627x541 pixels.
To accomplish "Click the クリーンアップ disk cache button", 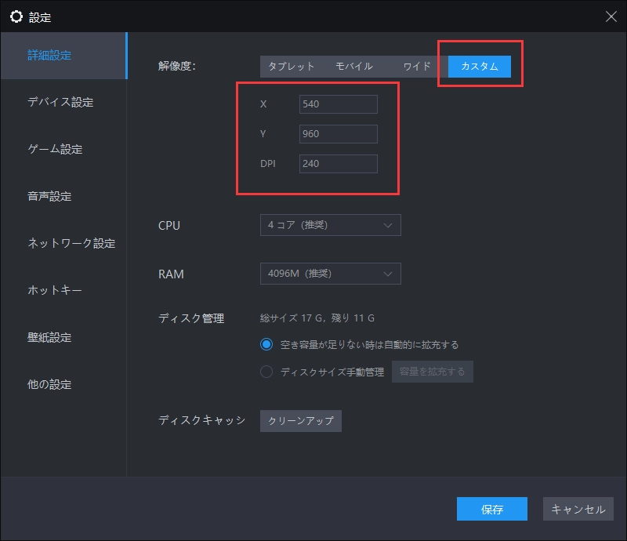I will pyautogui.click(x=302, y=420).
